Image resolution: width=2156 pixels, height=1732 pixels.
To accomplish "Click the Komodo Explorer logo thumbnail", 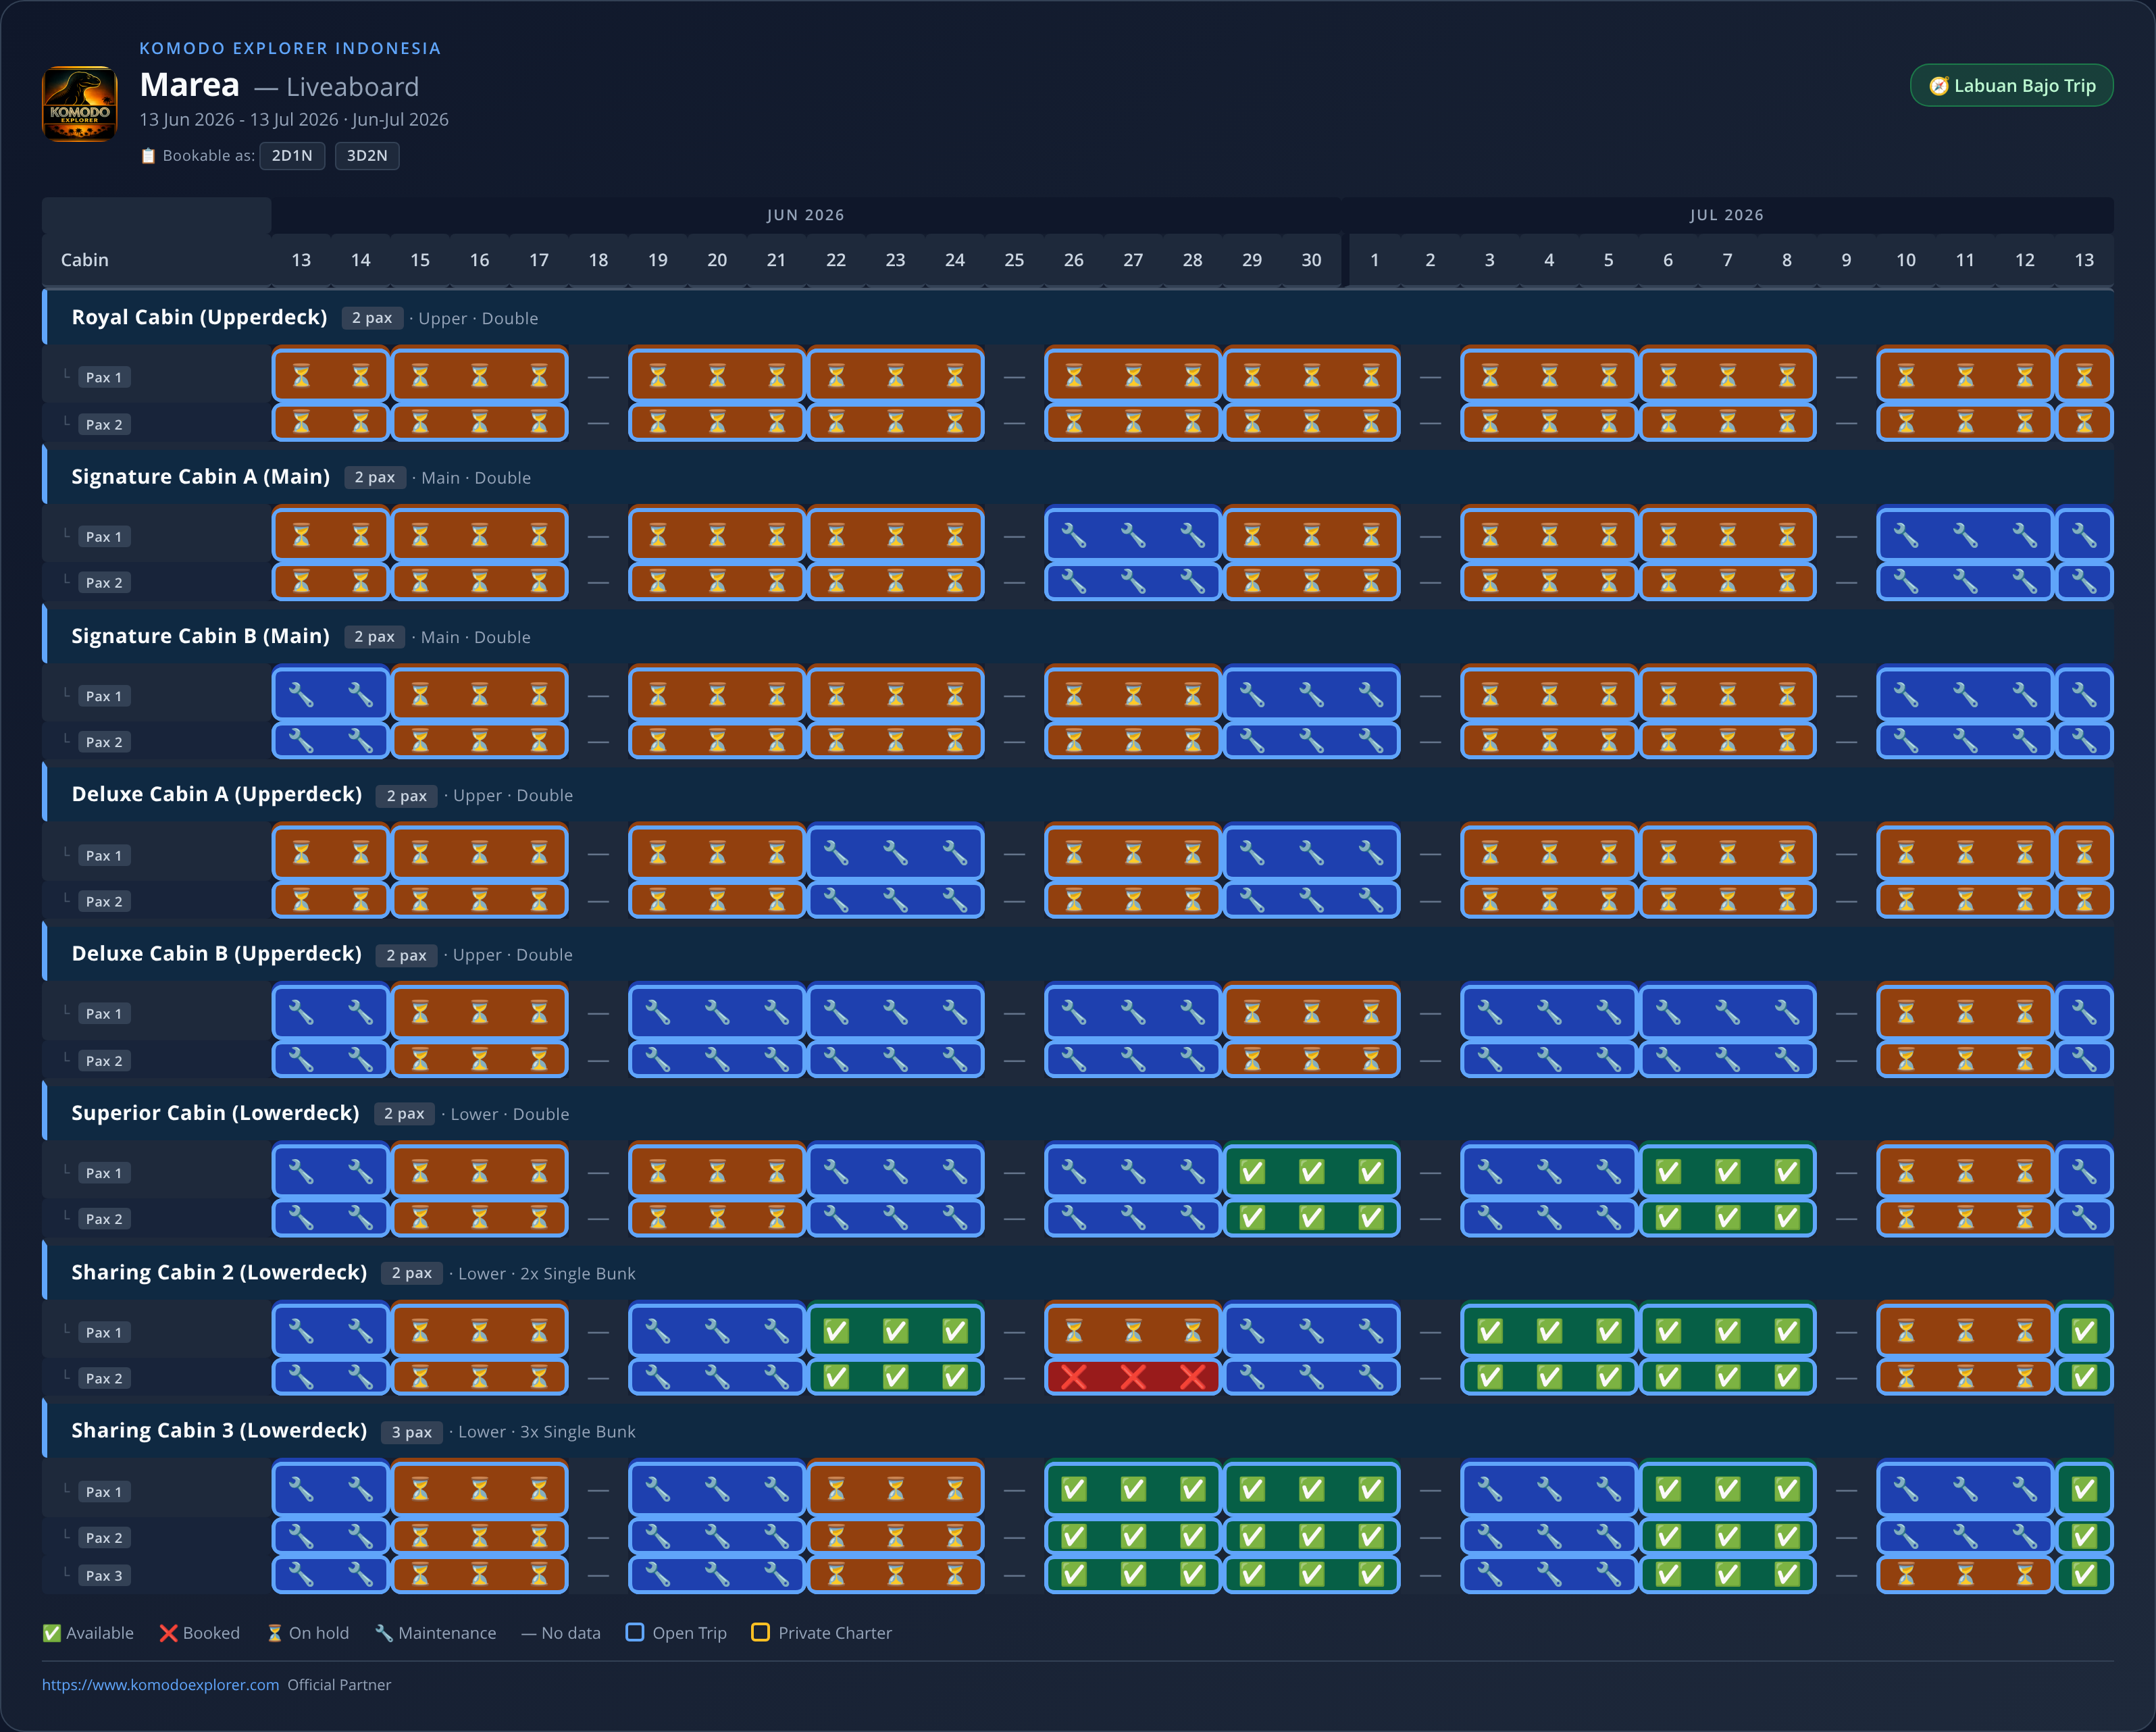I will (x=79, y=104).
